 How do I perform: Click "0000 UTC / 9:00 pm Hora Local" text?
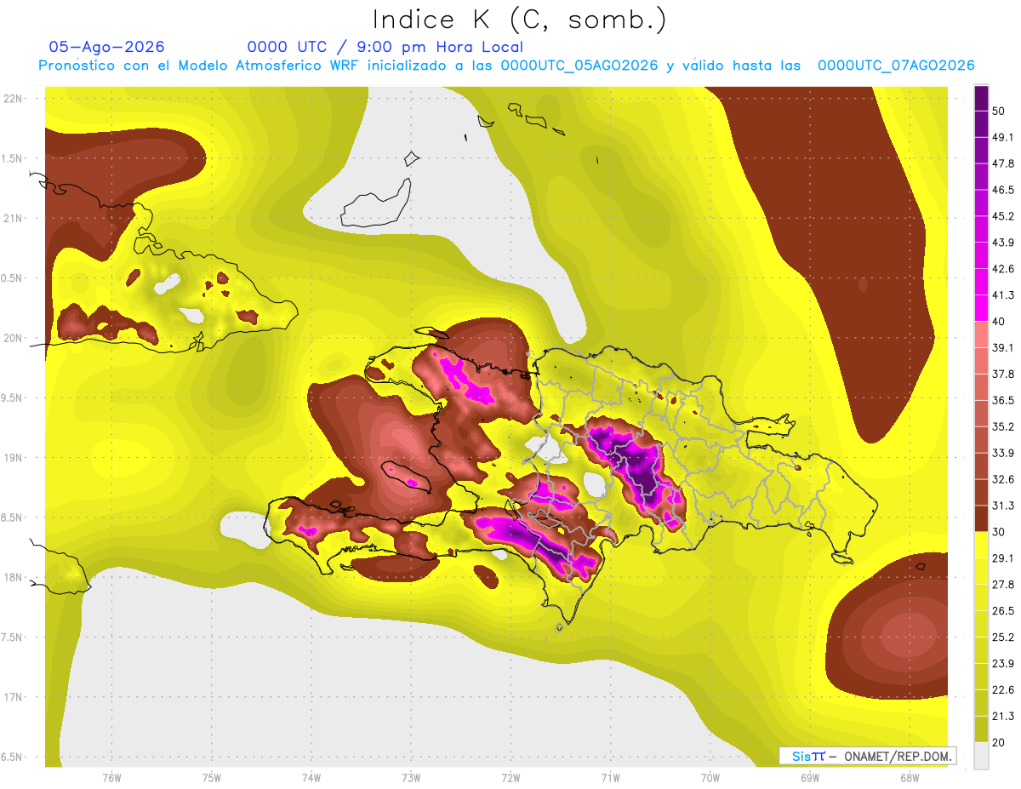[385, 47]
